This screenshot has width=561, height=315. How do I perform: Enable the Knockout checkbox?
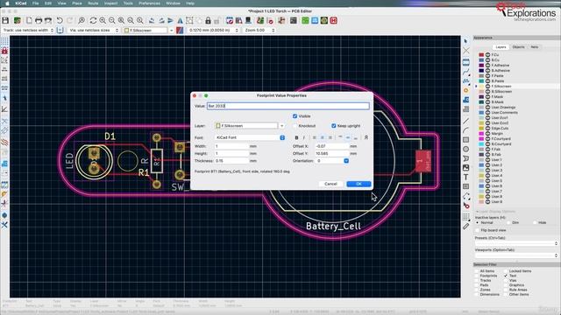click(295, 126)
